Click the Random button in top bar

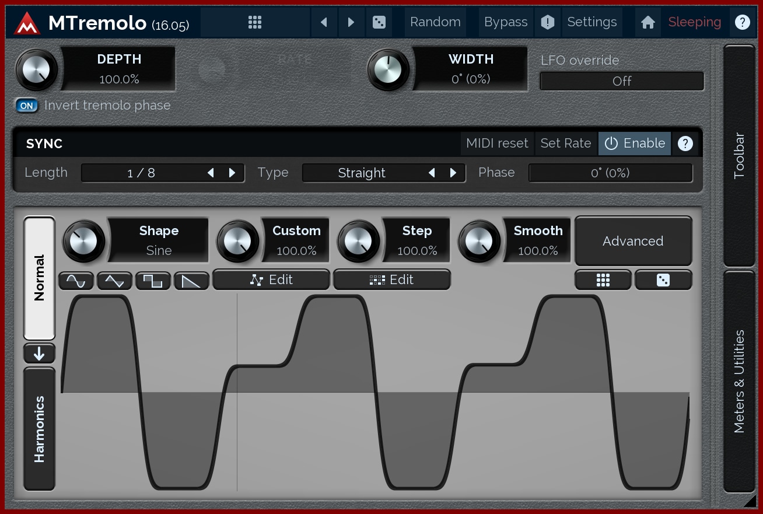(x=435, y=22)
